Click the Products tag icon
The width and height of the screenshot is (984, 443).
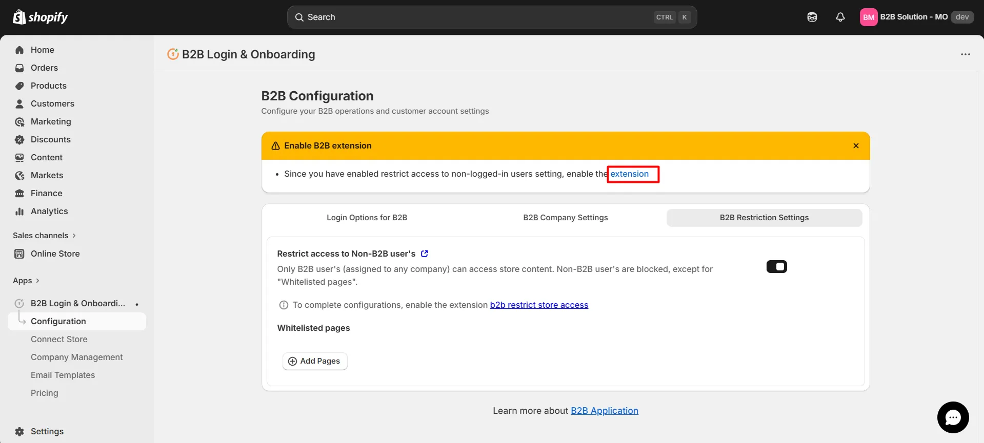tap(19, 86)
